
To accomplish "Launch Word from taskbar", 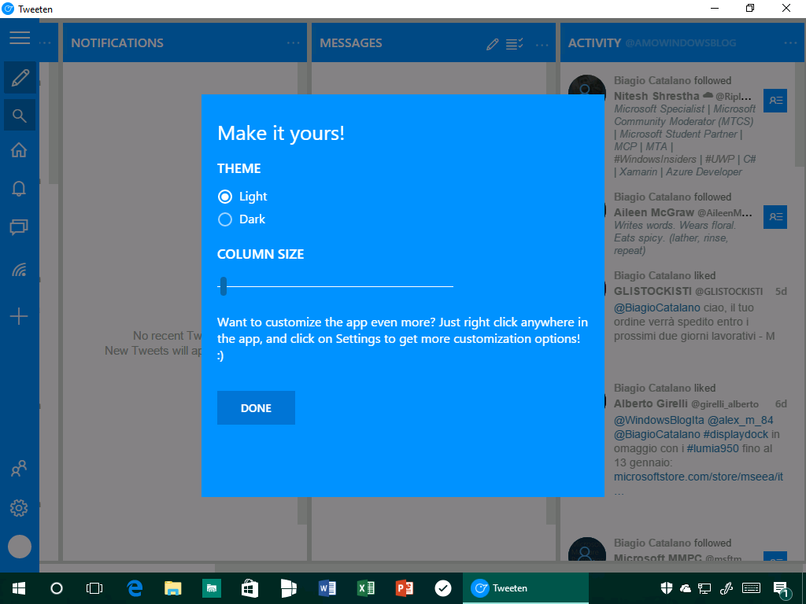I will click(x=327, y=588).
